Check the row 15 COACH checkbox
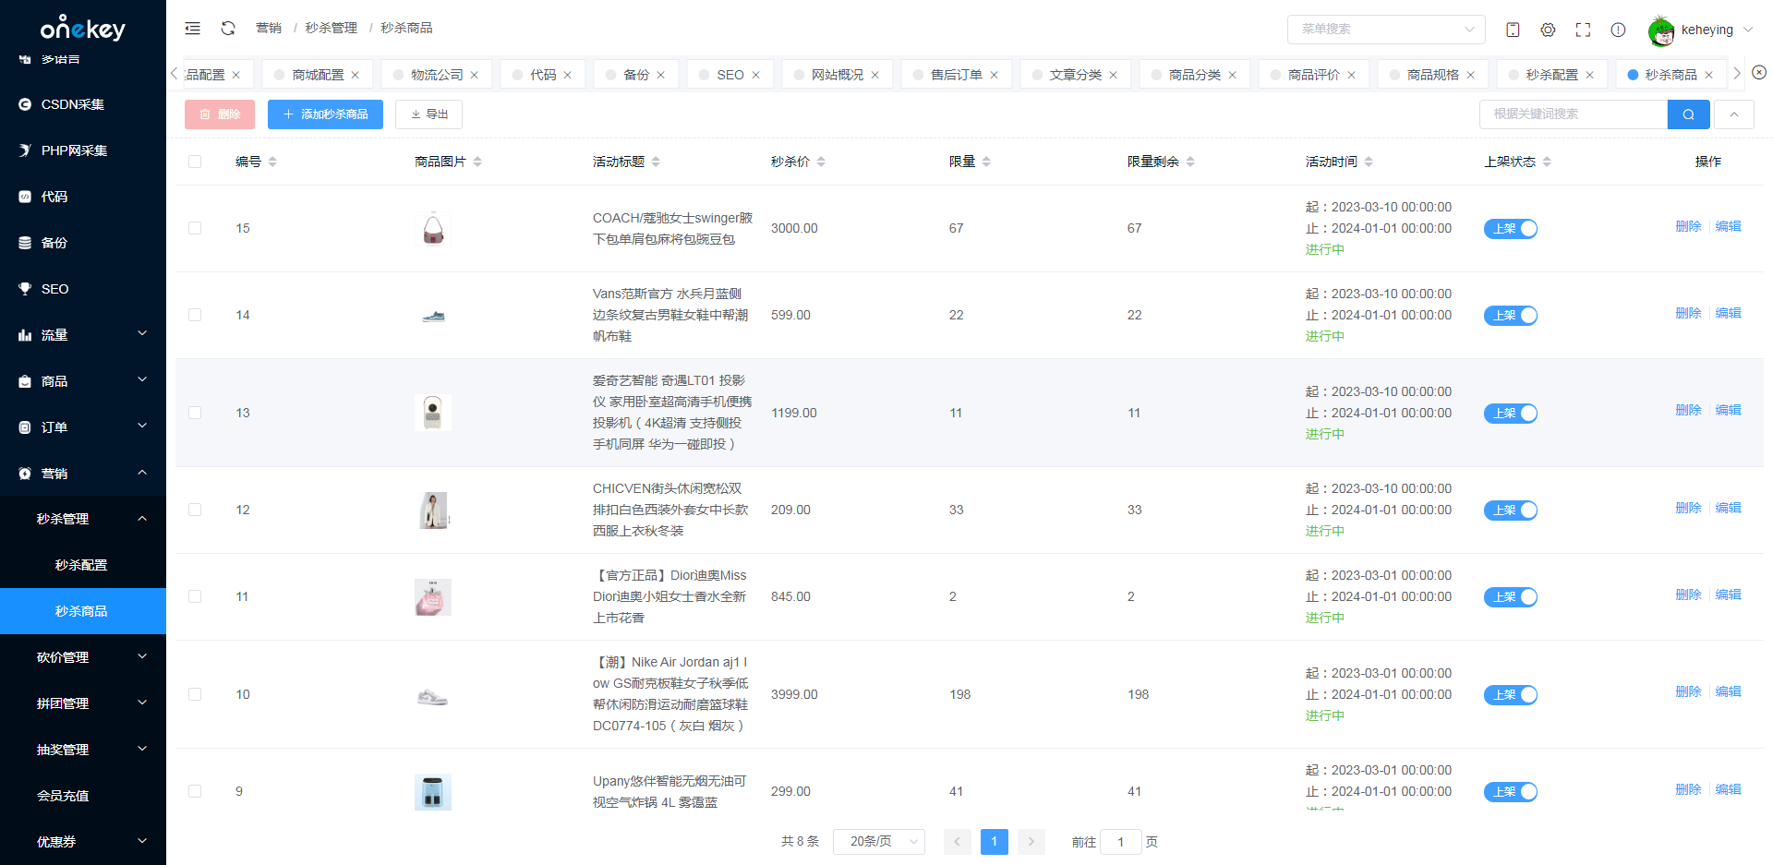This screenshot has height=865, width=1773. (x=195, y=228)
